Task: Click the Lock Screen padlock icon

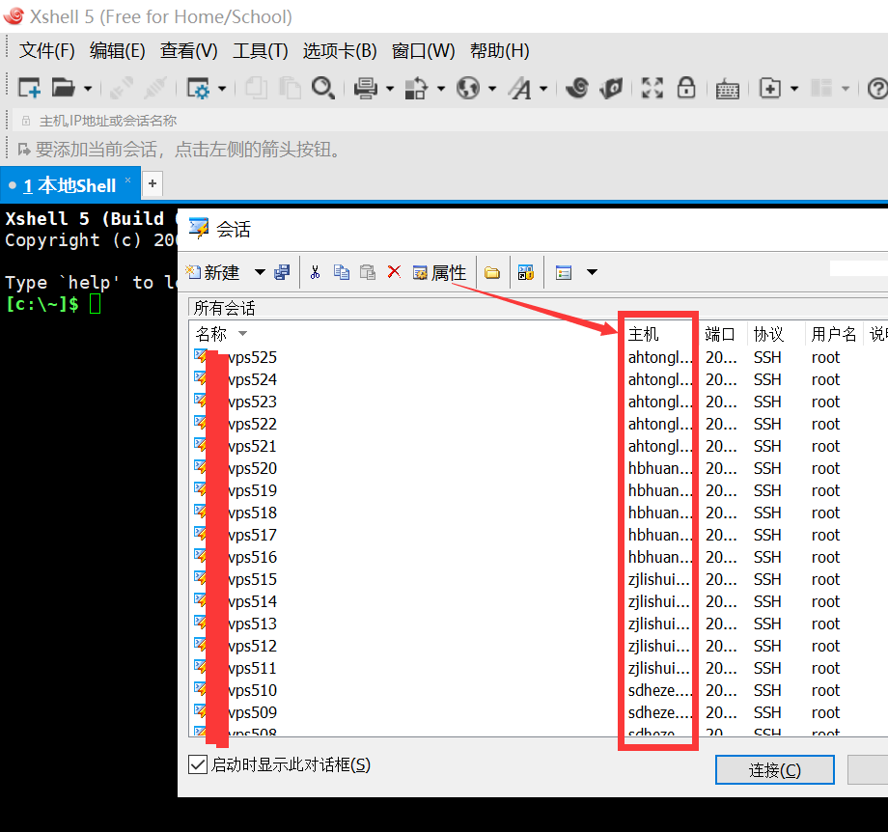Action: (686, 88)
